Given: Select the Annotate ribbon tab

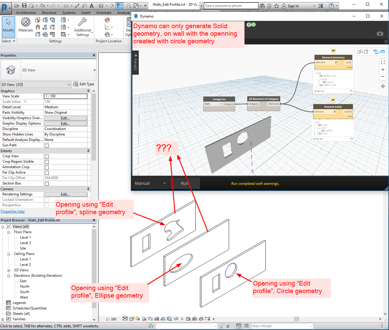Looking at the screenshot, I should (x=104, y=13).
